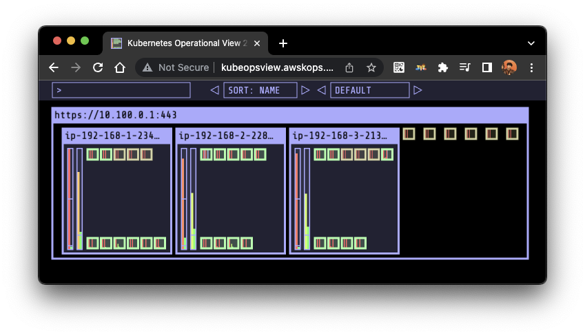585x335 pixels.
Task: Select third unassigned pod right of nodes
Action: pos(451,133)
